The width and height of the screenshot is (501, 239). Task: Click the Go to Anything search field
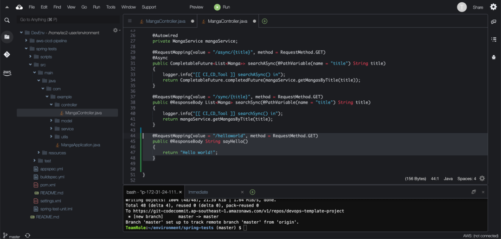[x=67, y=19]
